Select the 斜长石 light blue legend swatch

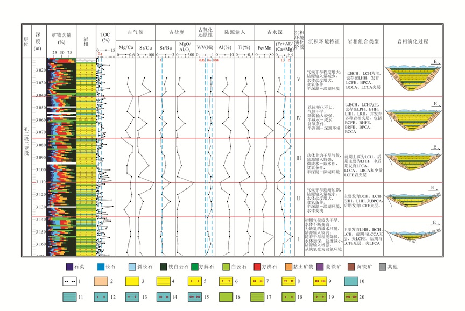tap(132, 266)
